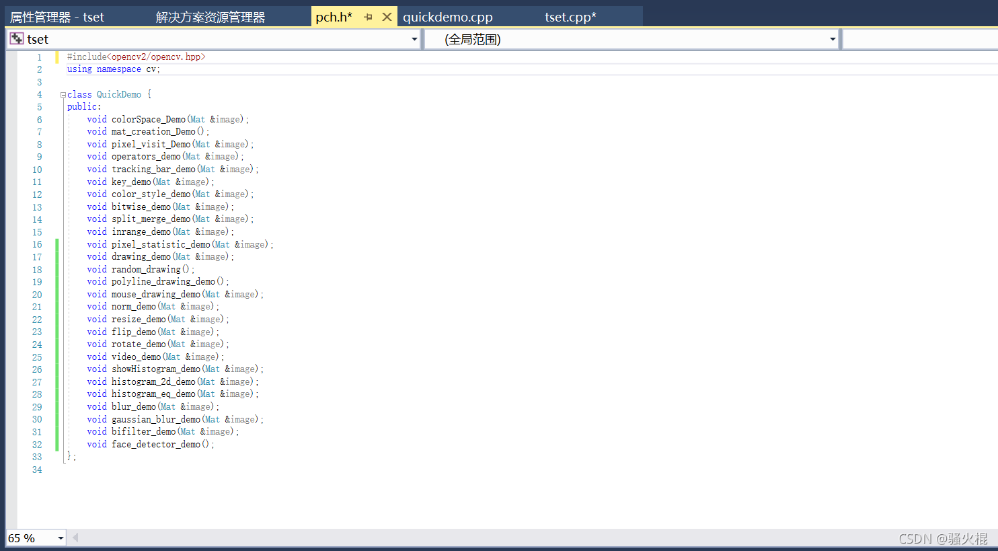
Task: Collapse the class QuickDemo code block
Action: [63, 95]
